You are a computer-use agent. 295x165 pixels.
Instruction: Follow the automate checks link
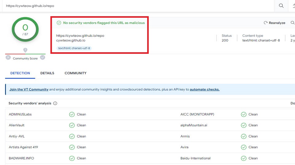(205, 90)
